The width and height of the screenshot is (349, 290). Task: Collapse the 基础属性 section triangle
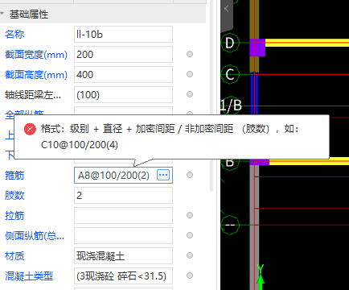pyautogui.click(x=2, y=13)
